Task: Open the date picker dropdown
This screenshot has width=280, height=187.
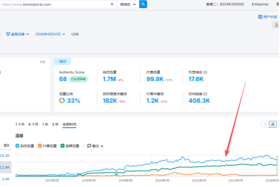Action: 50,34
